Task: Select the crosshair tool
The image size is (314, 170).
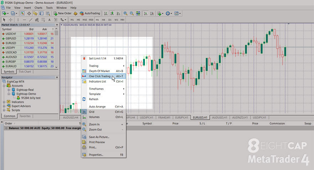Action: 11,20
